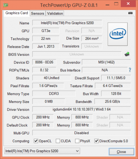
Task: Click the camera screenshot icon
Action: (130, 13)
